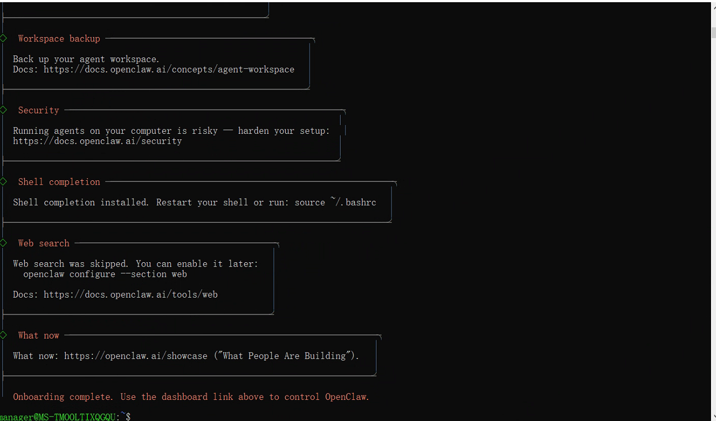
Task: Click the 'Security' section heading
Action: tap(39, 110)
